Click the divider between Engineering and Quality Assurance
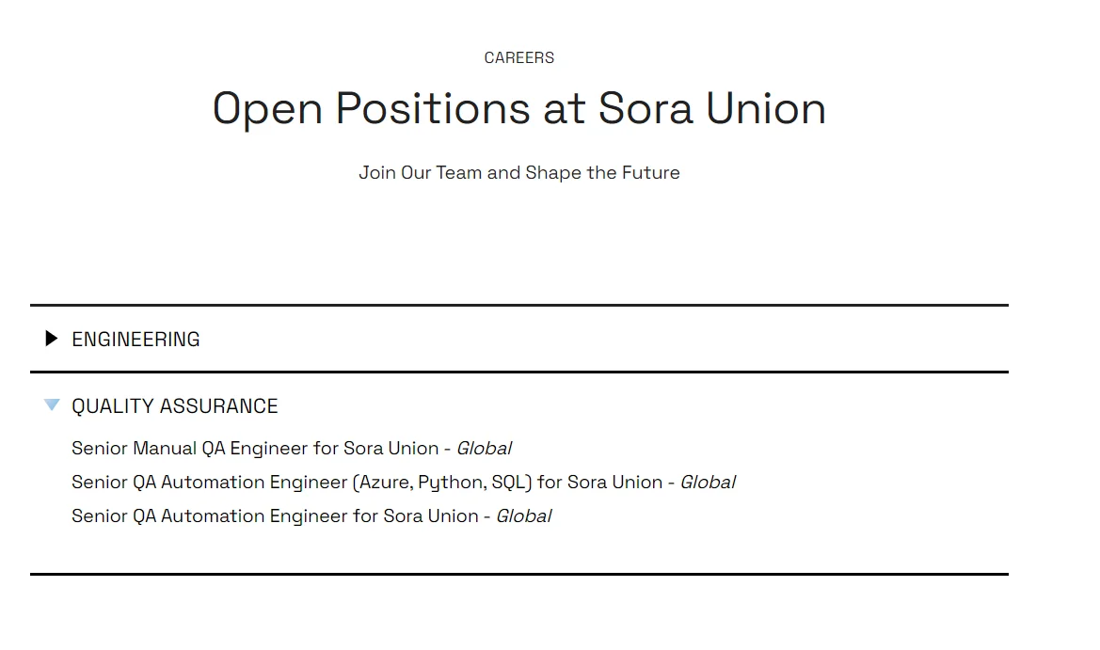This screenshot has width=1100, height=650. click(x=519, y=373)
